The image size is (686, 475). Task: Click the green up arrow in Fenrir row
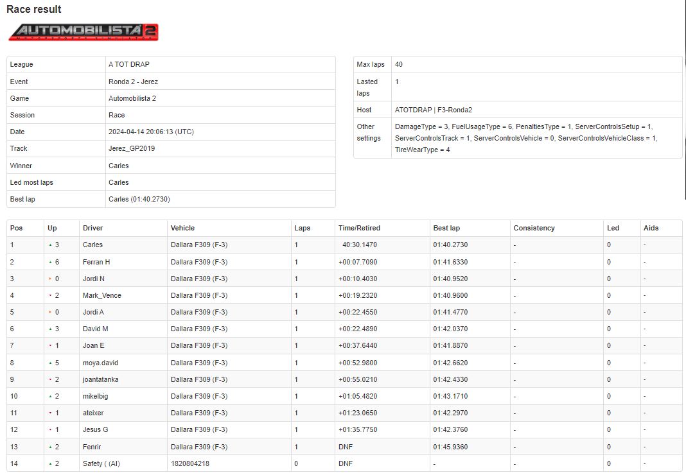50,447
